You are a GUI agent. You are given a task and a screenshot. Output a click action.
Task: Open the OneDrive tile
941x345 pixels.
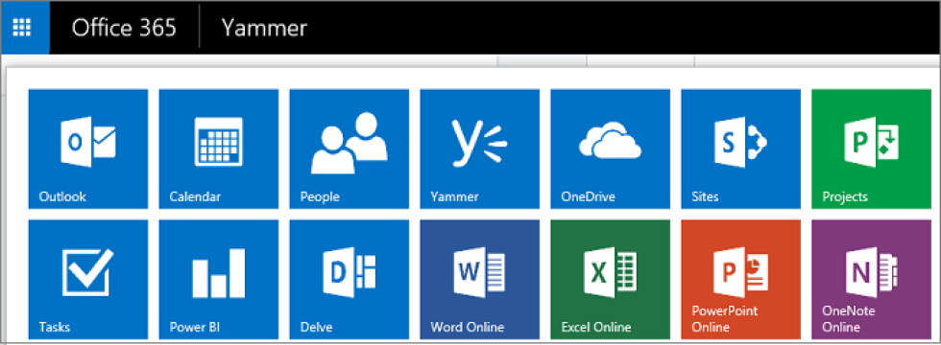click(611, 149)
